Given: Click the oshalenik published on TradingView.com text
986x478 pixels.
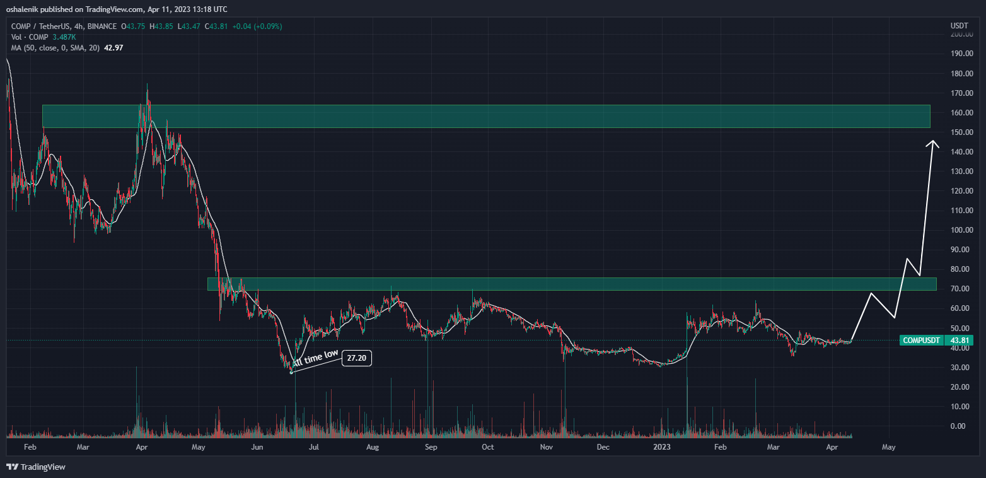Looking at the screenshot, I should [117, 9].
